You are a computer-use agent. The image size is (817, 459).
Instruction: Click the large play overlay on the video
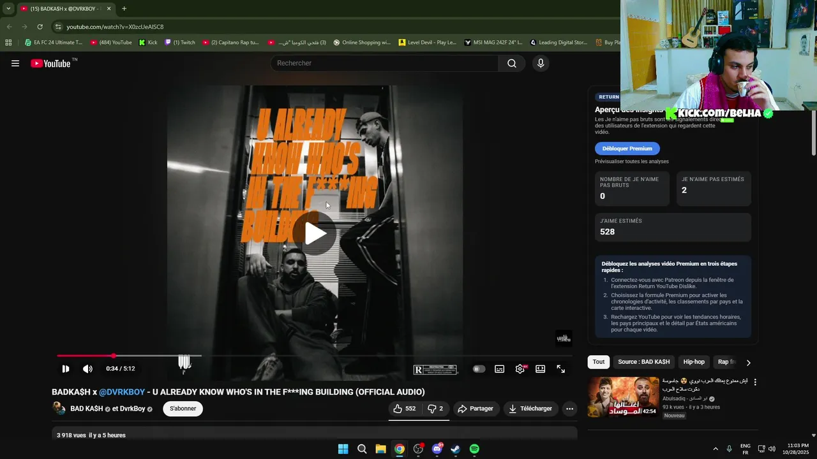pyautogui.click(x=315, y=233)
